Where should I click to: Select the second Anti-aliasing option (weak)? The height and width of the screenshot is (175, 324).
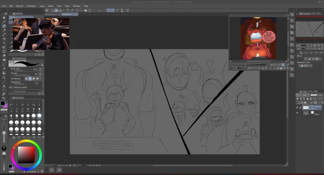coord(30,79)
